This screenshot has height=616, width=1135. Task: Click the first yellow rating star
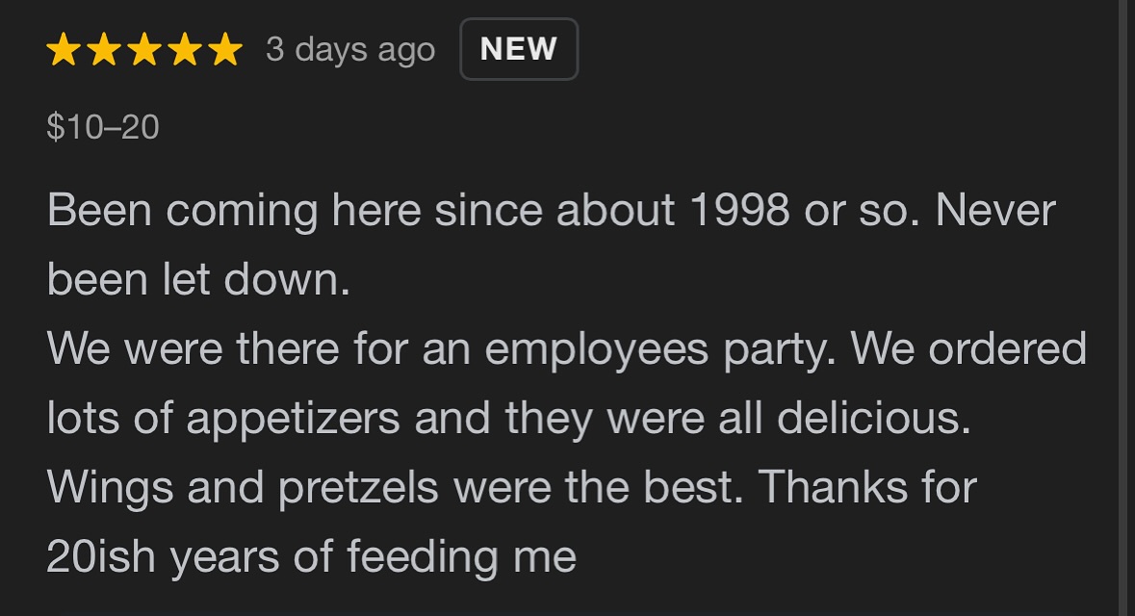pyautogui.click(x=63, y=49)
